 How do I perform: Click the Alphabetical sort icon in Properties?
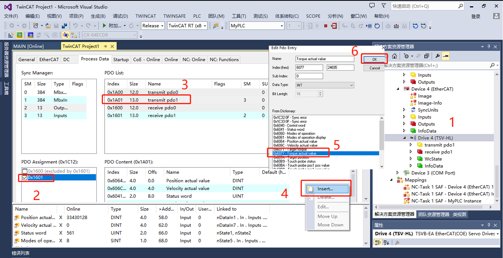(x=386, y=243)
